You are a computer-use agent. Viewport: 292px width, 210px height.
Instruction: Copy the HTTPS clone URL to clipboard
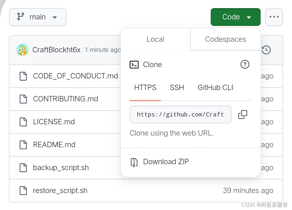click(243, 114)
